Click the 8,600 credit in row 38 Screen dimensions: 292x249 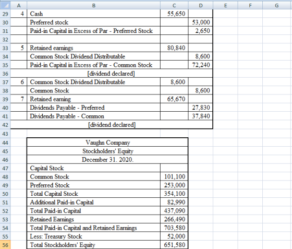coord(201,91)
